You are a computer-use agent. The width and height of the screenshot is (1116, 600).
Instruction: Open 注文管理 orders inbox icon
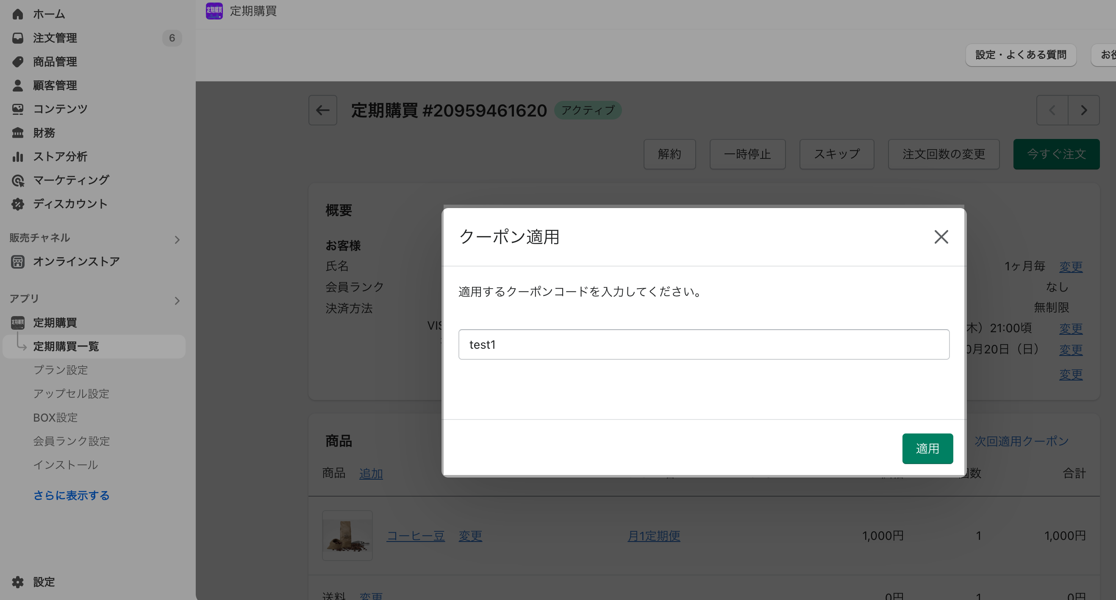tap(18, 38)
